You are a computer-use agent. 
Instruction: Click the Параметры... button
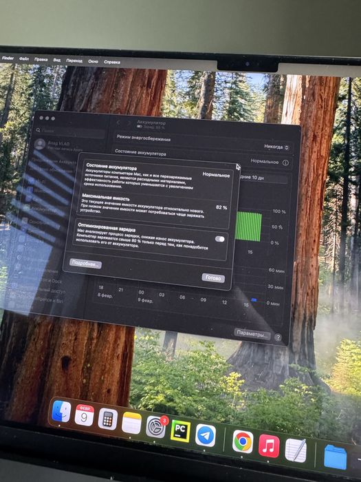click(x=252, y=334)
